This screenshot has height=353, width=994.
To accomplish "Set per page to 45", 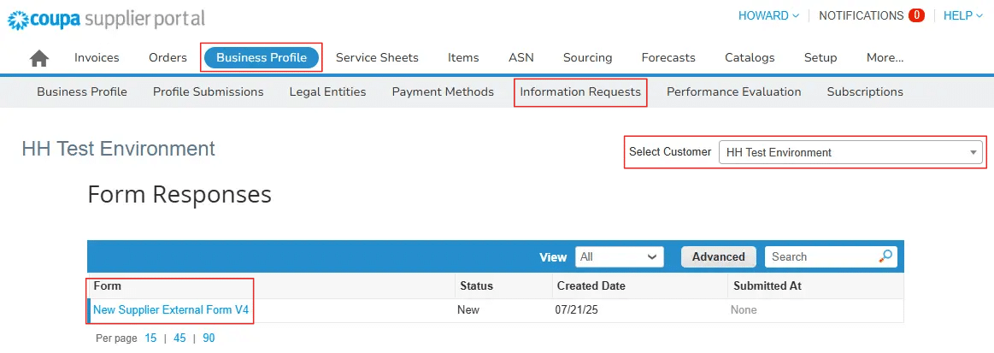I will pyautogui.click(x=179, y=338).
